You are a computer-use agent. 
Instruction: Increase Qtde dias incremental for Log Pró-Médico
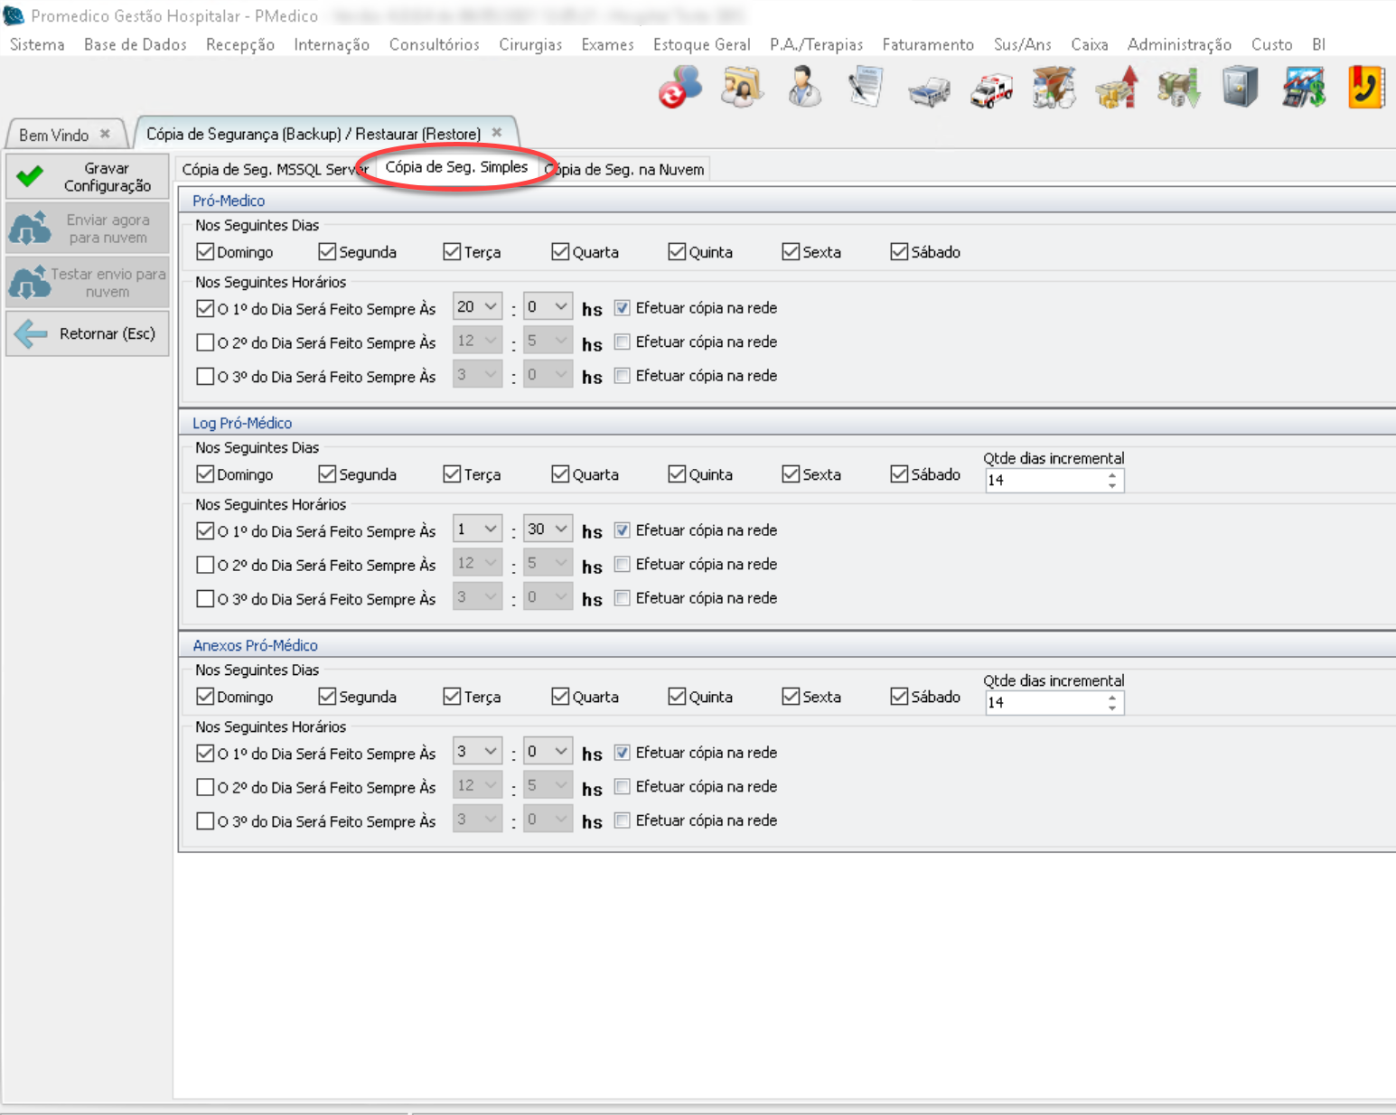(1112, 474)
